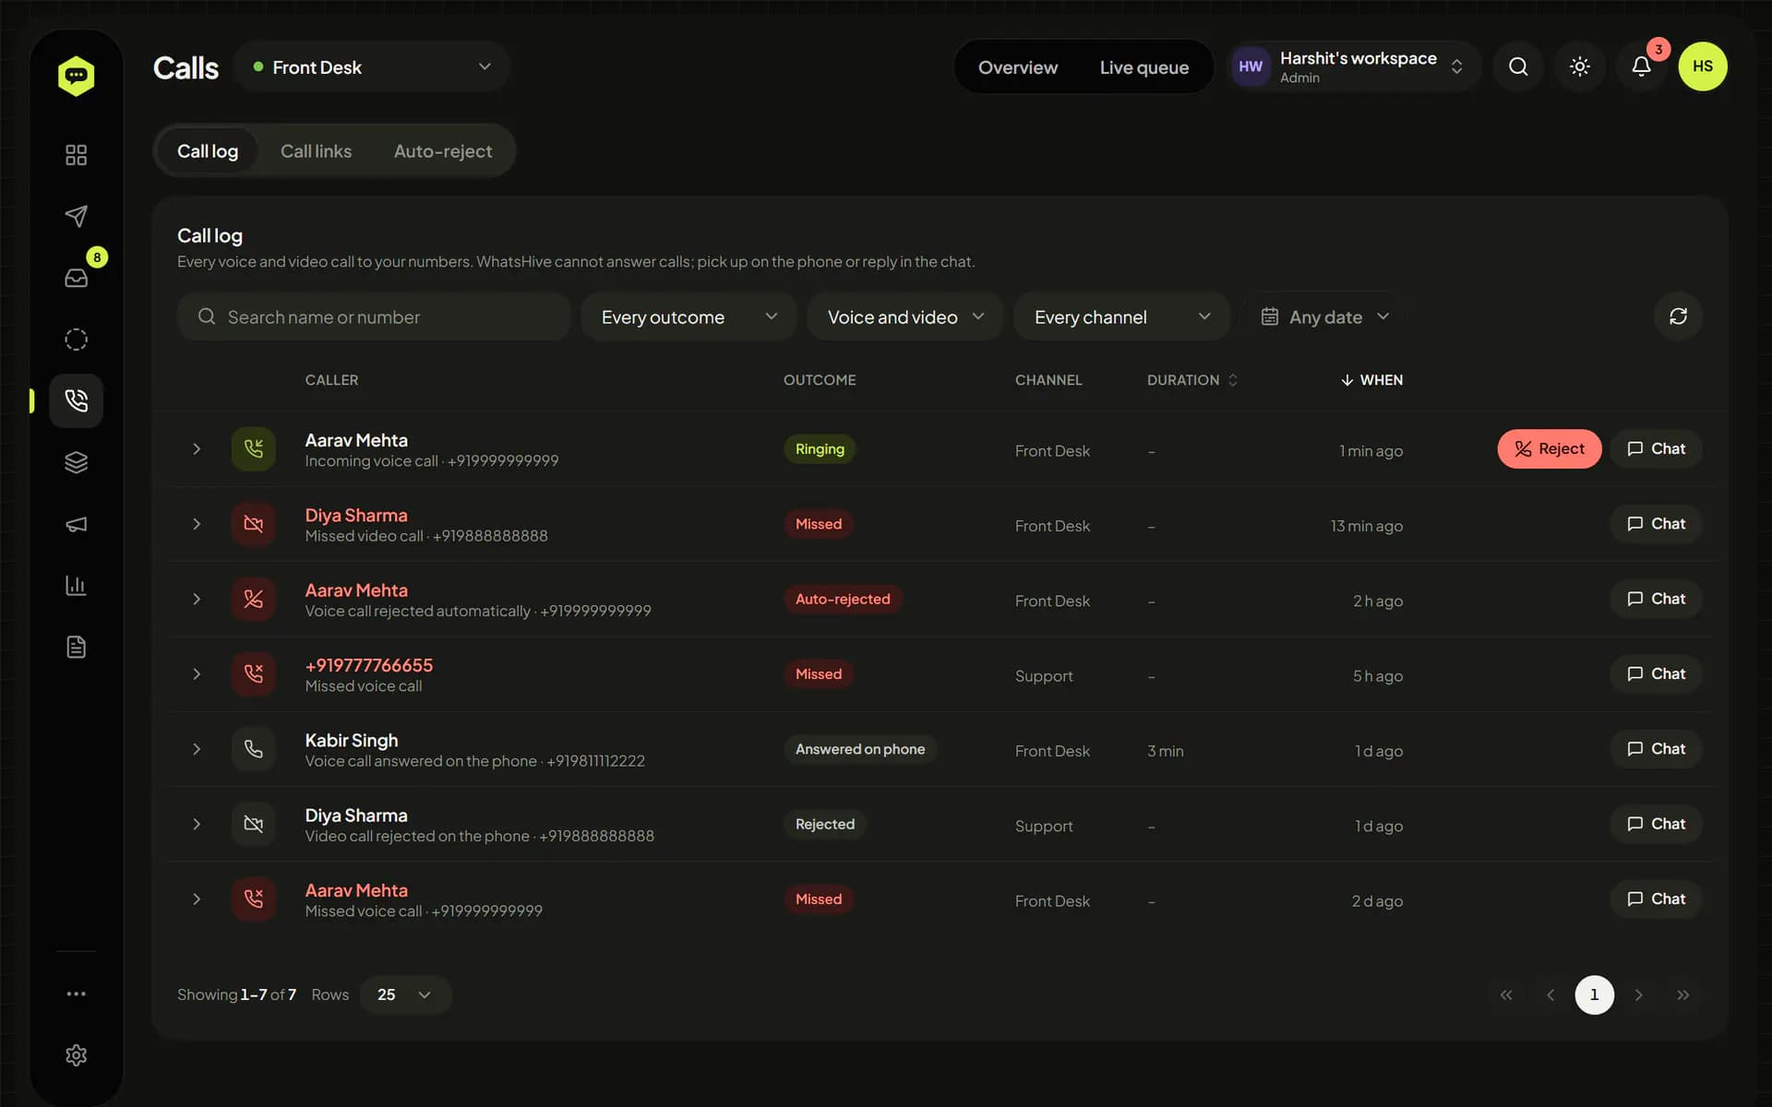Open the Every channel filter
Image resolution: width=1772 pixels, height=1107 pixels.
1121,316
